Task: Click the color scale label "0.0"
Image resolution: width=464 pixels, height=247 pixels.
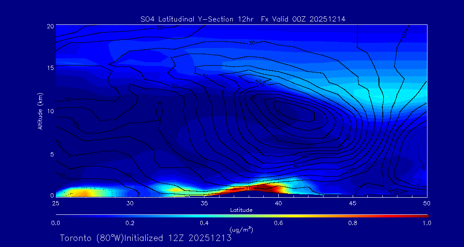Action: click(55, 223)
